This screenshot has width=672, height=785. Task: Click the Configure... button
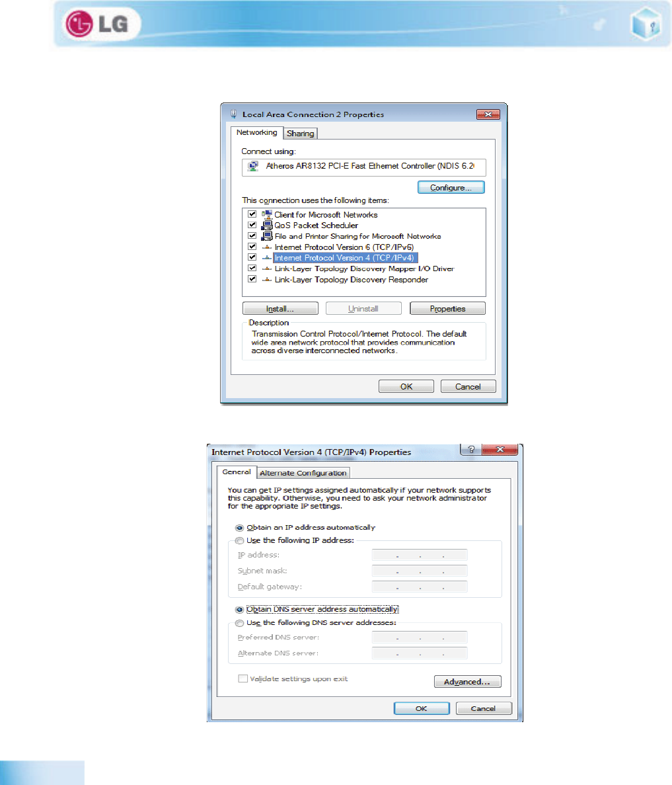tap(451, 187)
